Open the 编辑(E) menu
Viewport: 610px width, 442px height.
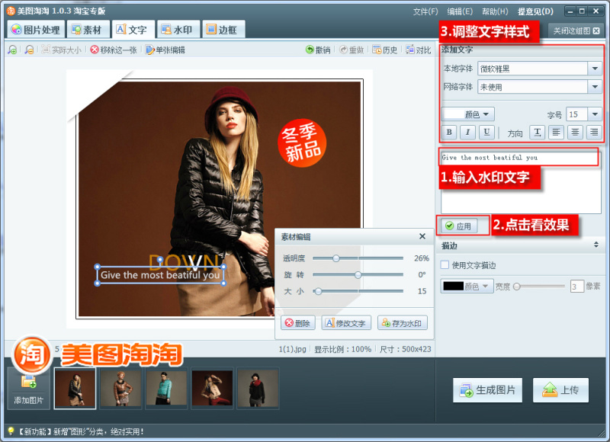[460, 11]
